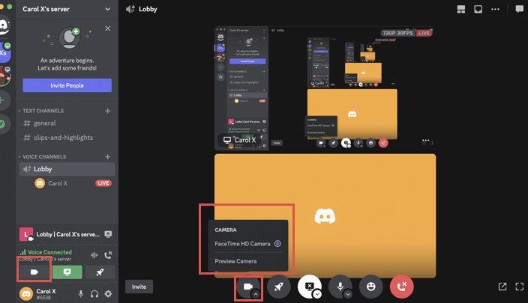Expand screen share options arrow

coord(317,295)
